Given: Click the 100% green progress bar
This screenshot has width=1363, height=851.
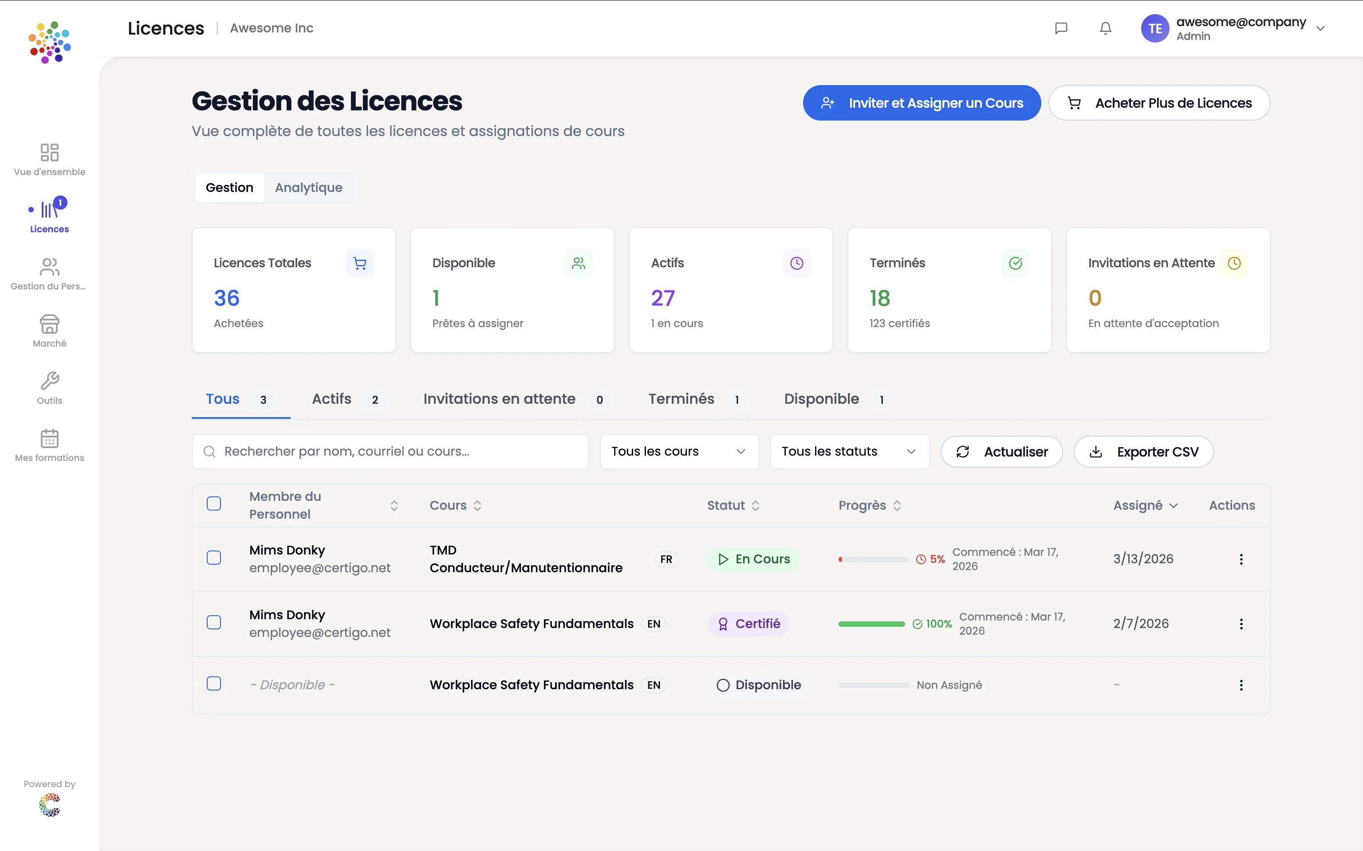Looking at the screenshot, I should pyautogui.click(x=872, y=624).
